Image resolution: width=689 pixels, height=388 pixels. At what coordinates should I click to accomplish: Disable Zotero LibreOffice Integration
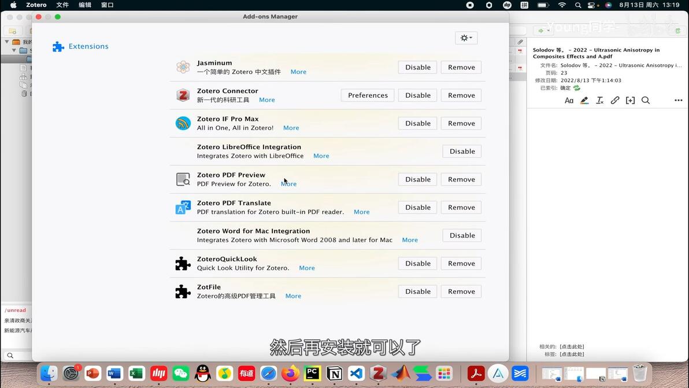tap(462, 151)
